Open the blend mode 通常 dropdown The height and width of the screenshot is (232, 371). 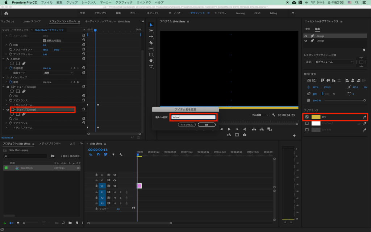(x=58, y=73)
